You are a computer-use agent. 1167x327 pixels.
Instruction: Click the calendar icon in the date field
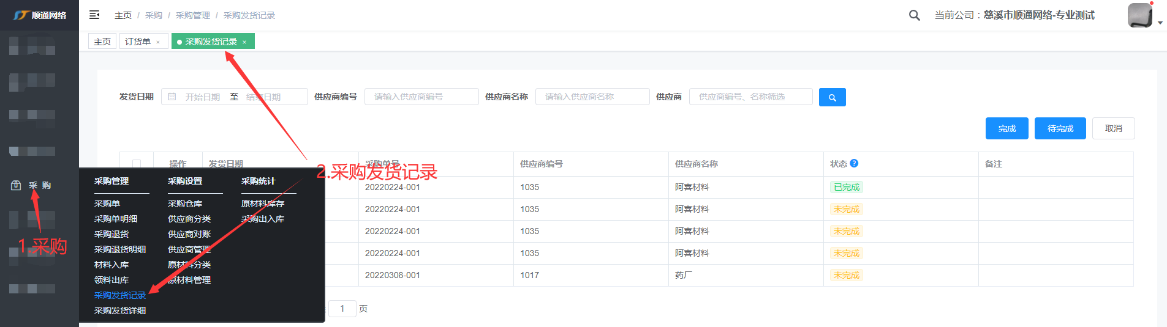coord(172,97)
